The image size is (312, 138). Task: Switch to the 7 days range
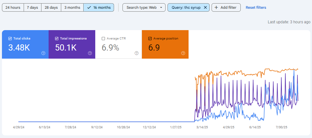coord(32,7)
